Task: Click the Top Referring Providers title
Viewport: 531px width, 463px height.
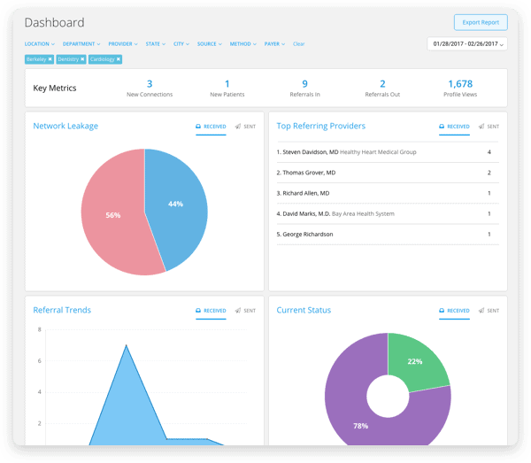Action: [320, 126]
